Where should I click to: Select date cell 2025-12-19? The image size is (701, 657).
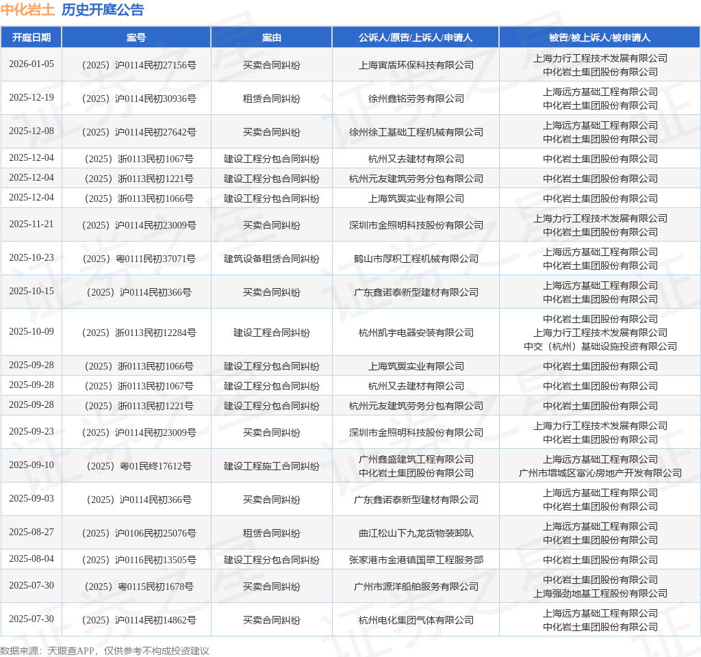(31, 97)
